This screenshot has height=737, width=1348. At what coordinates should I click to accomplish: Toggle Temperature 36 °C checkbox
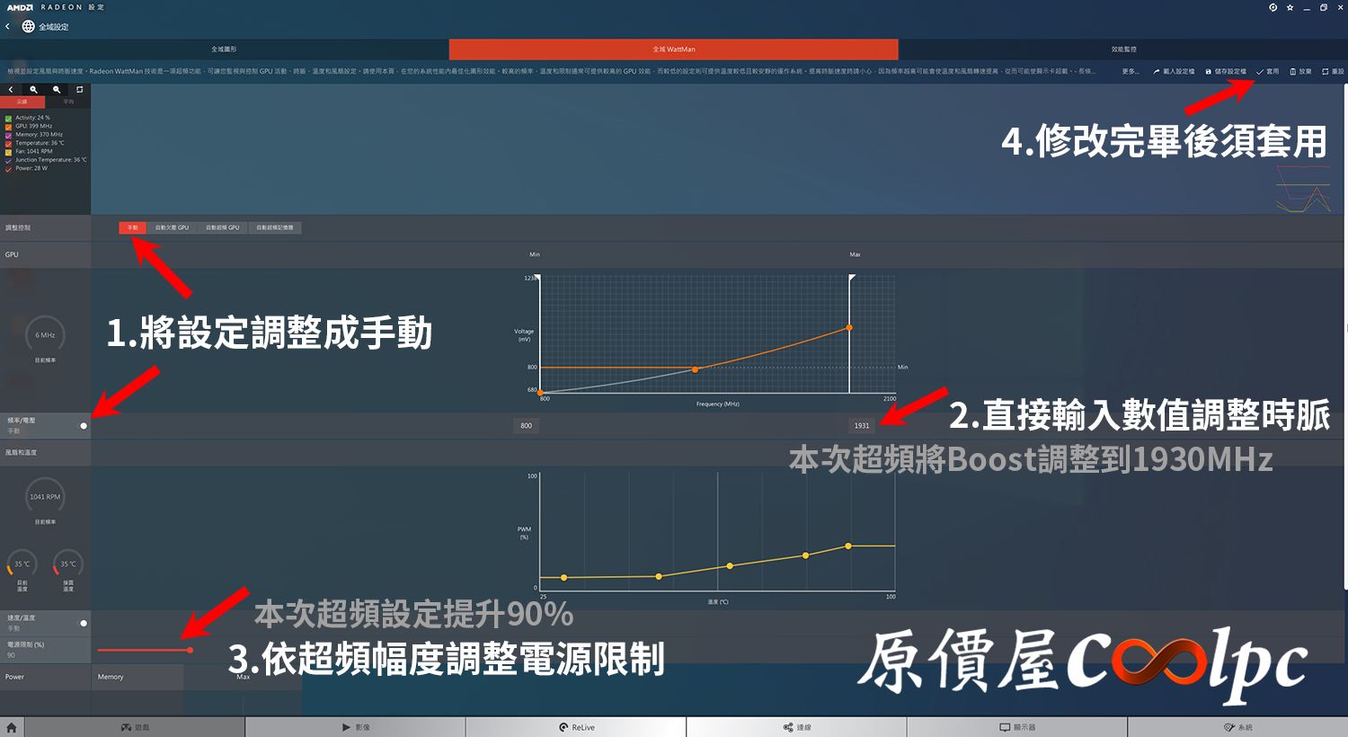pyautogui.click(x=9, y=143)
